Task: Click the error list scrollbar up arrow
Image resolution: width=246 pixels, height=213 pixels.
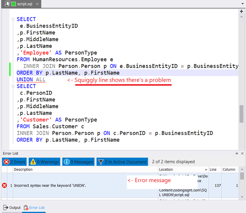Action: pos(242,169)
